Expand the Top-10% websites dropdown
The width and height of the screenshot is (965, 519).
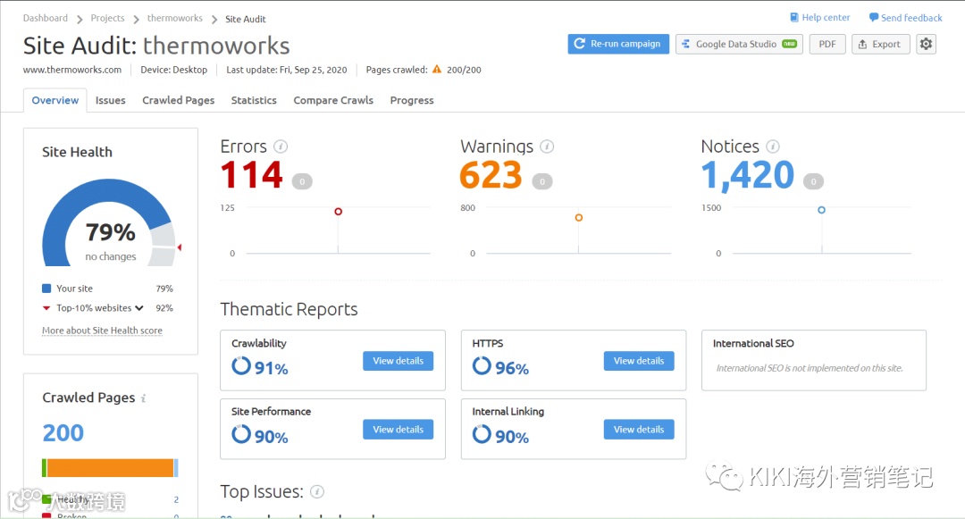pos(139,308)
